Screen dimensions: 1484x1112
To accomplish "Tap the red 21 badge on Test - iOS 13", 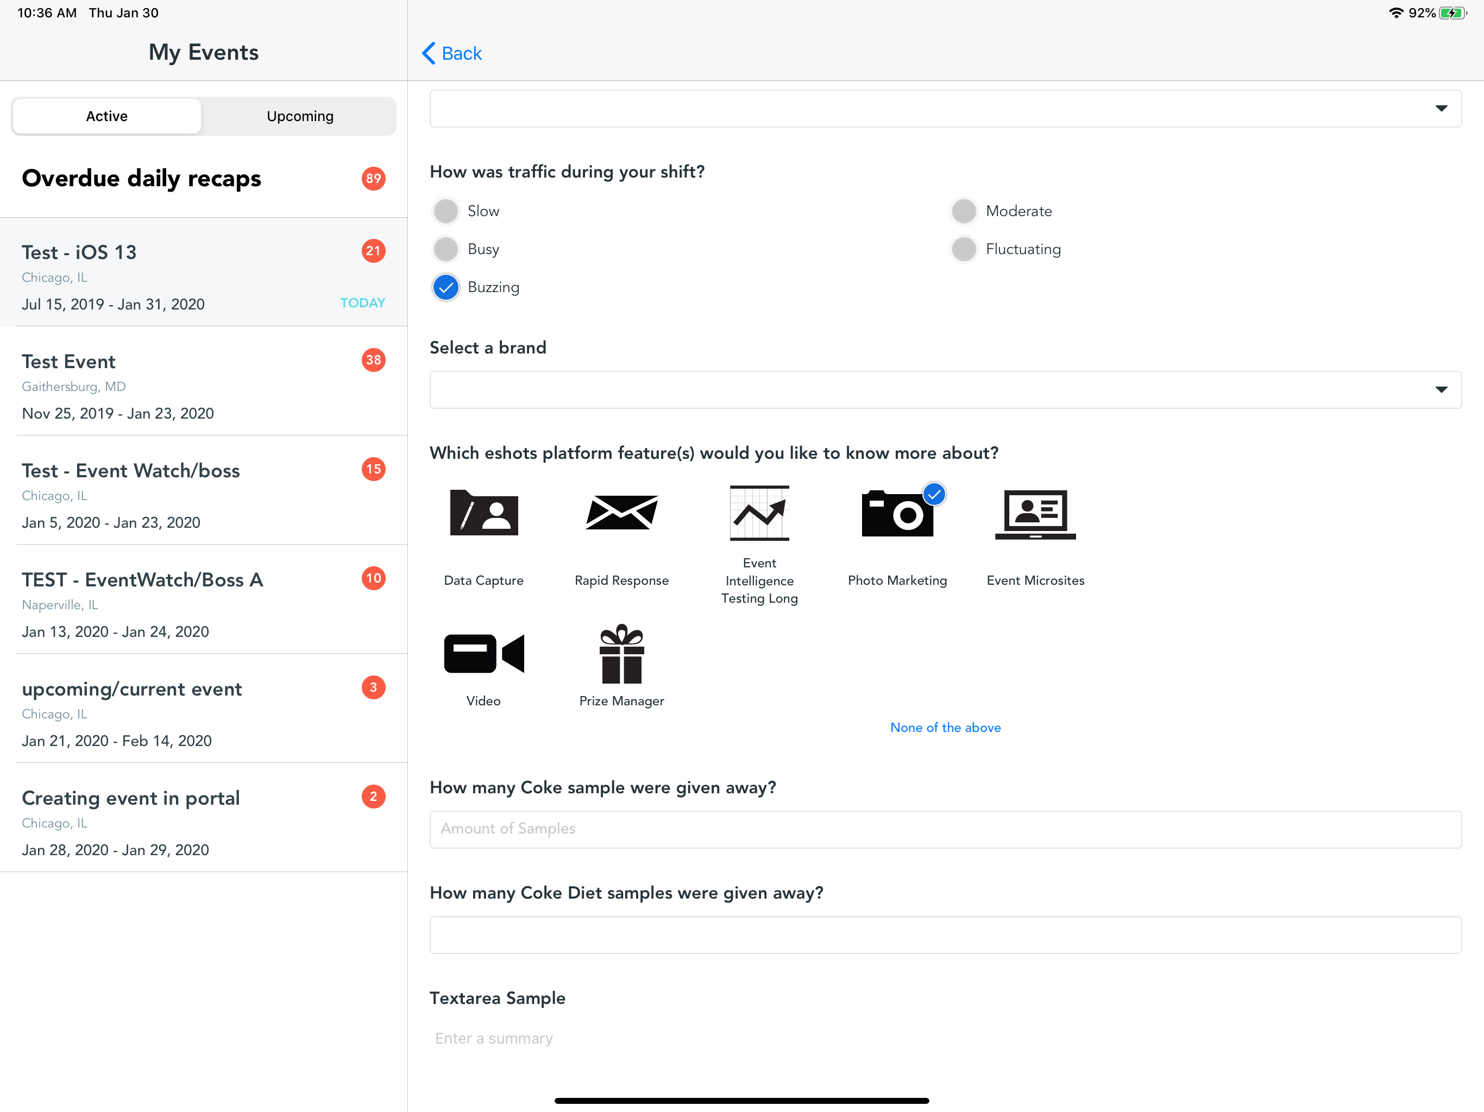I will coord(374,251).
